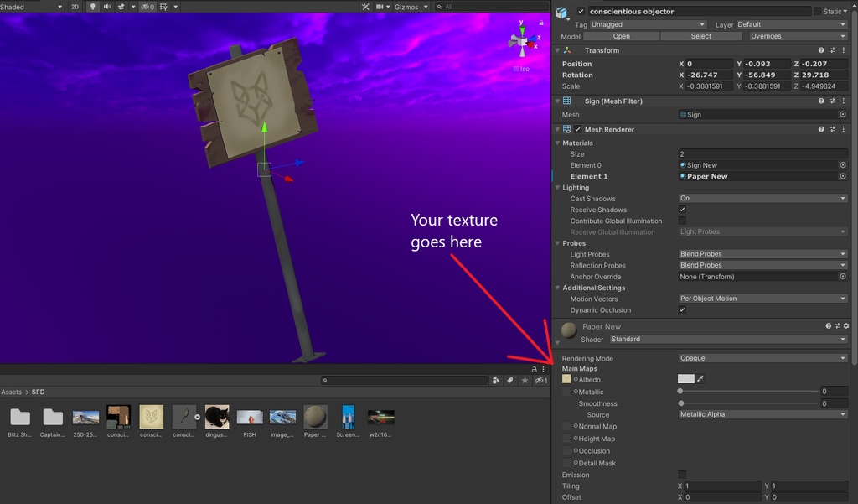This screenshot has width=858, height=504.
Task: Open the Search by Label filter icon
Action: click(510, 380)
